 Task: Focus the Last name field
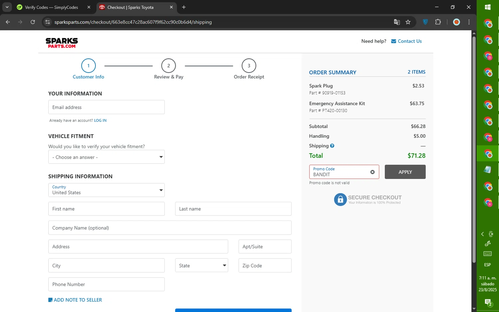[x=233, y=209]
